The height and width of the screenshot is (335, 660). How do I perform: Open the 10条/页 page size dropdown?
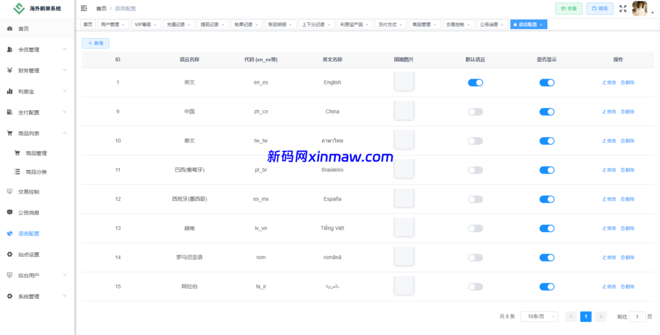pyautogui.click(x=539, y=316)
